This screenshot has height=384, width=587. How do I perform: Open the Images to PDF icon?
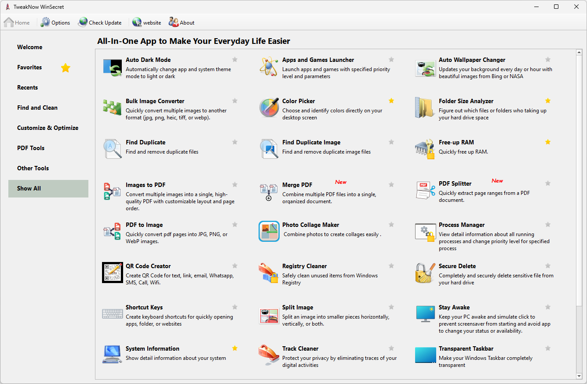point(112,191)
